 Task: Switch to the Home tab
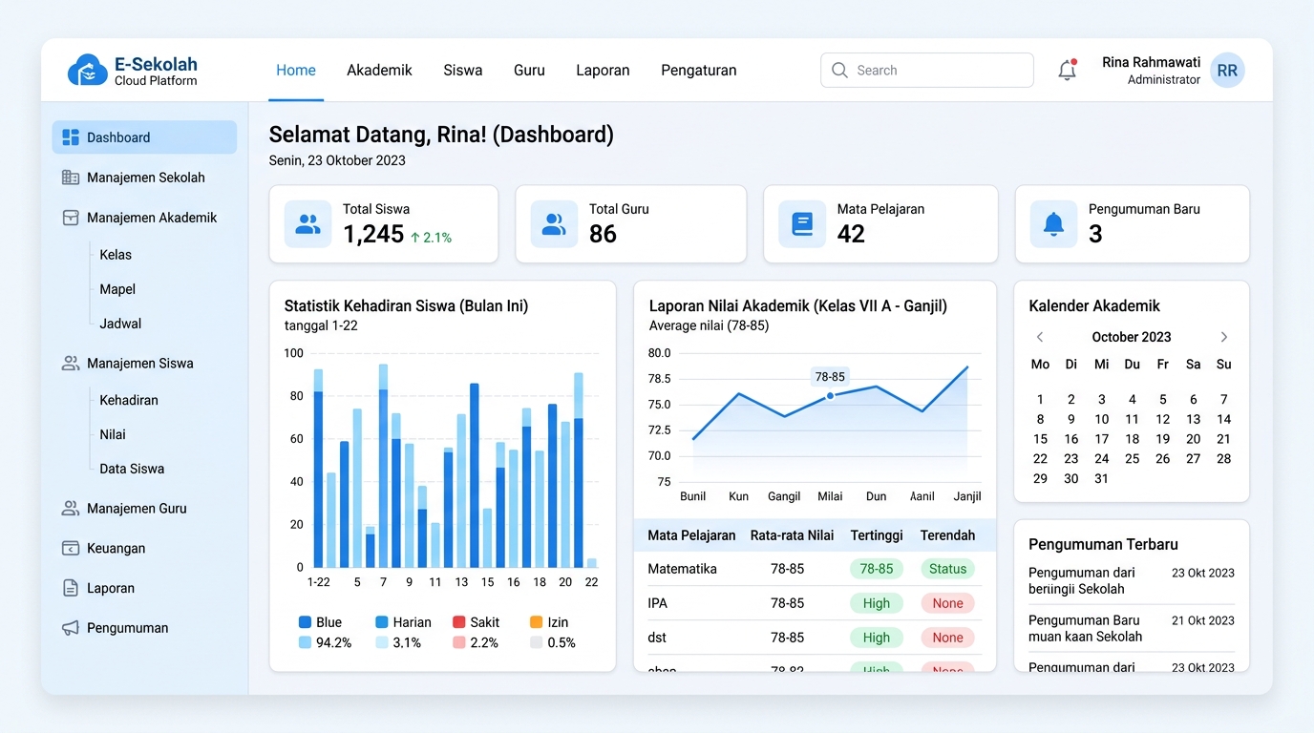296,71
